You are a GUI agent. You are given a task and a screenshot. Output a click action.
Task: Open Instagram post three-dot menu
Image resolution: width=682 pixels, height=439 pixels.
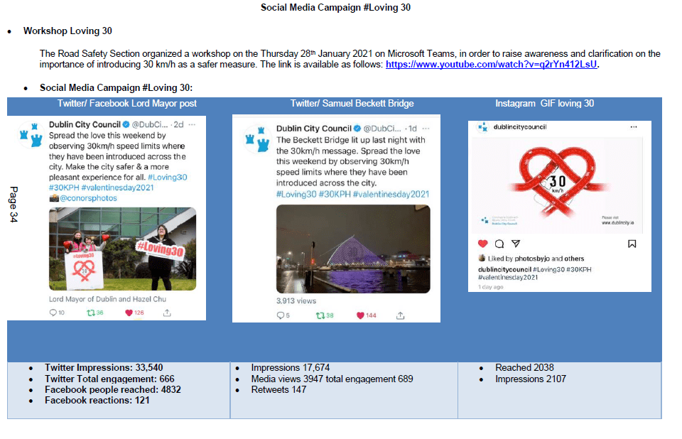(634, 127)
